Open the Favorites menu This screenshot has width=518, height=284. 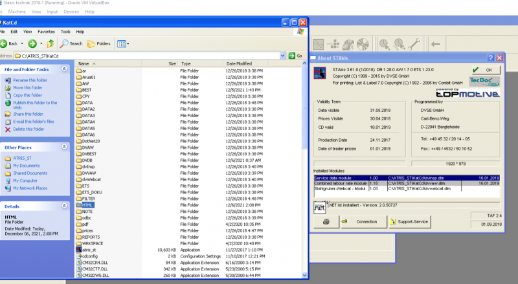point(46,32)
